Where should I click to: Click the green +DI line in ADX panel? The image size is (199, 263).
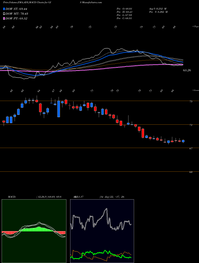[101, 253]
